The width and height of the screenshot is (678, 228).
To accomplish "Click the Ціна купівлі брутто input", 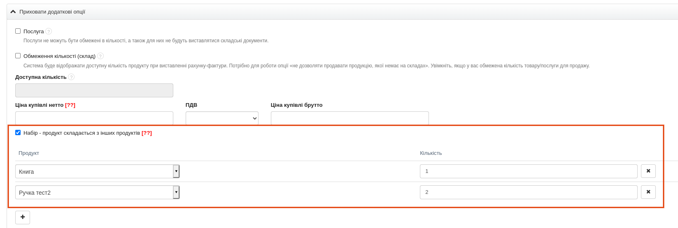I will pos(350,118).
